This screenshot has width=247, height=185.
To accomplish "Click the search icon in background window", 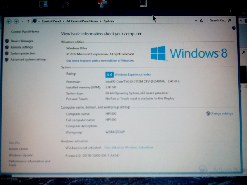I will [244, 52].
